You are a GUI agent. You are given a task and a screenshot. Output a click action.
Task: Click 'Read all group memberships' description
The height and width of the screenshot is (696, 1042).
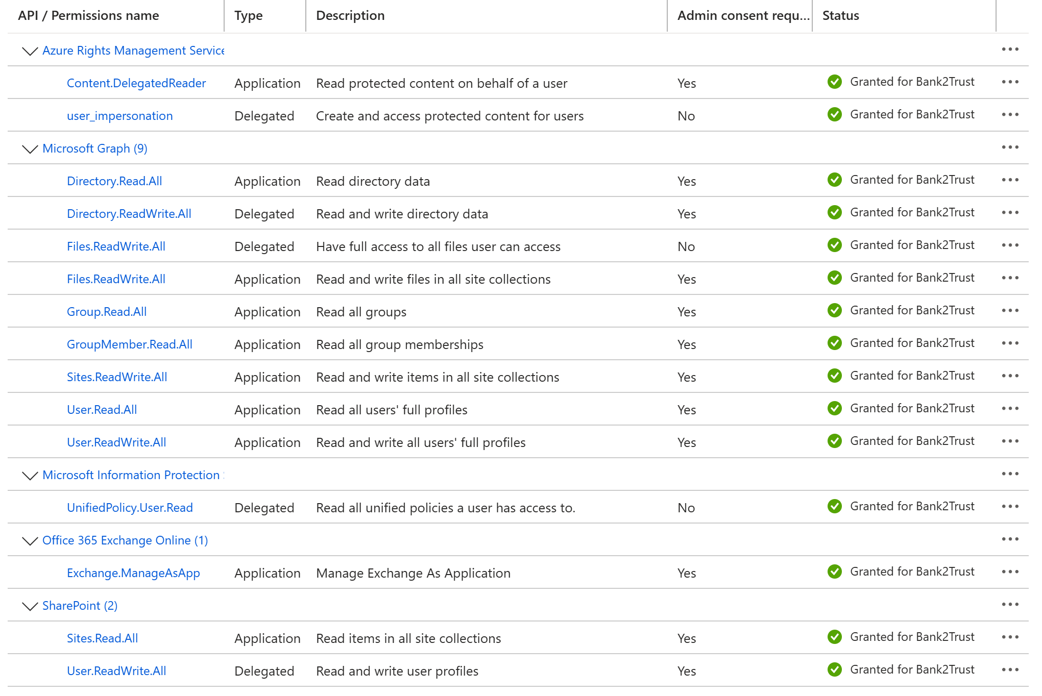coord(400,344)
